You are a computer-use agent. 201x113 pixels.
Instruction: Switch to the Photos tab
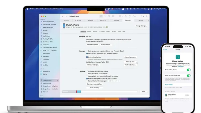click(x=114, y=32)
